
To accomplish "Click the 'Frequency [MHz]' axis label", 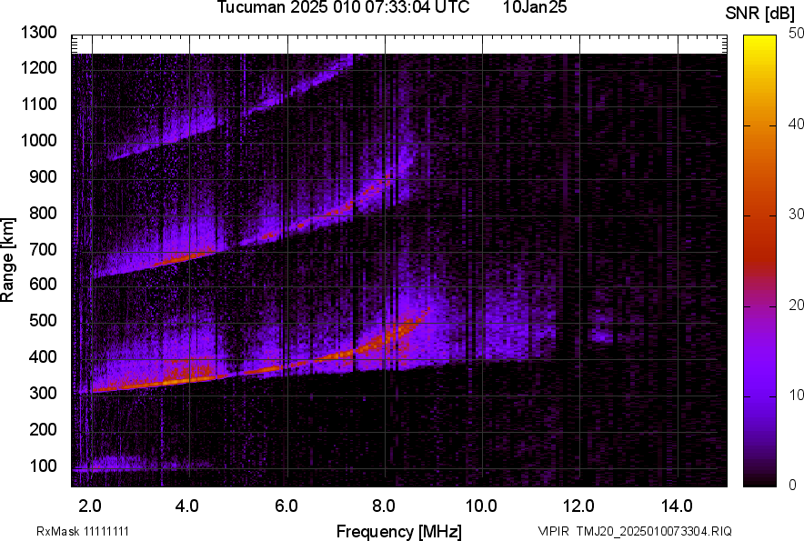I will (399, 531).
